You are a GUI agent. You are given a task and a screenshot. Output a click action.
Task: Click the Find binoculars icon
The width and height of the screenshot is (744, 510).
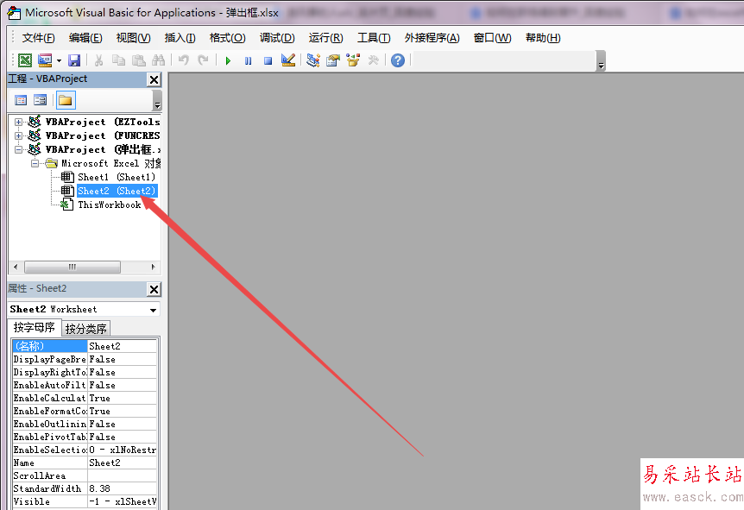click(x=159, y=60)
